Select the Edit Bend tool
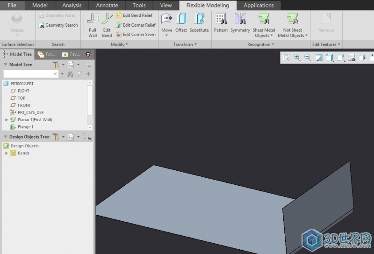Image resolution: width=374 pixels, height=254 pixels. coord(107,25)
